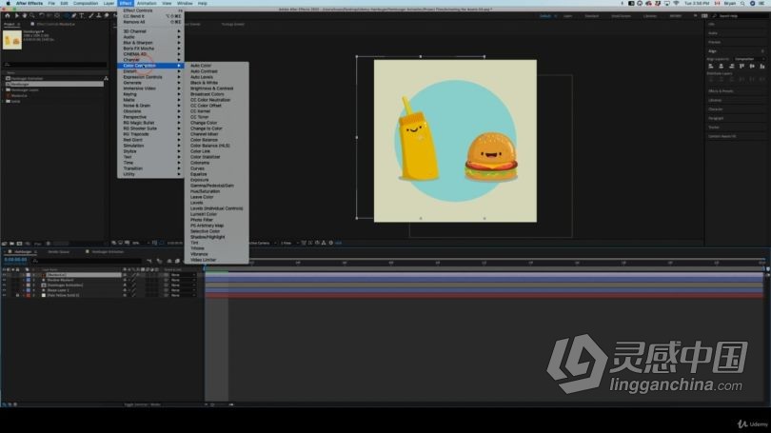771x433 pixels.
Task: Click the Home icon in the toolbar
Action: [8, 16]
